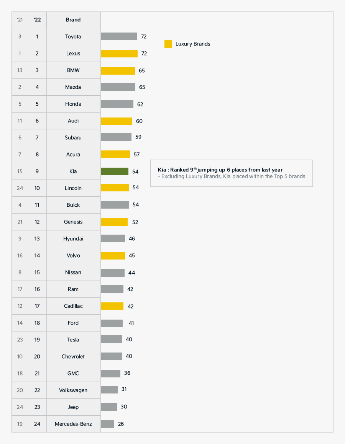Click the green Kia bar
This screenshot has width=345, height=444.
pyautogui.click(x=115, y=171)
